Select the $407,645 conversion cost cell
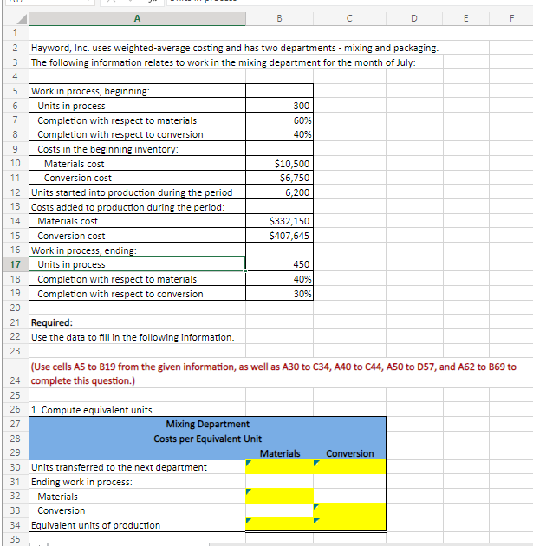 pyautogui.click(x=279, y=236)
